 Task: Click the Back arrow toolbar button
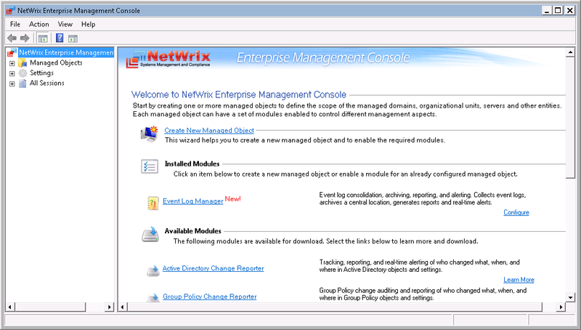(x=12, y=38)
